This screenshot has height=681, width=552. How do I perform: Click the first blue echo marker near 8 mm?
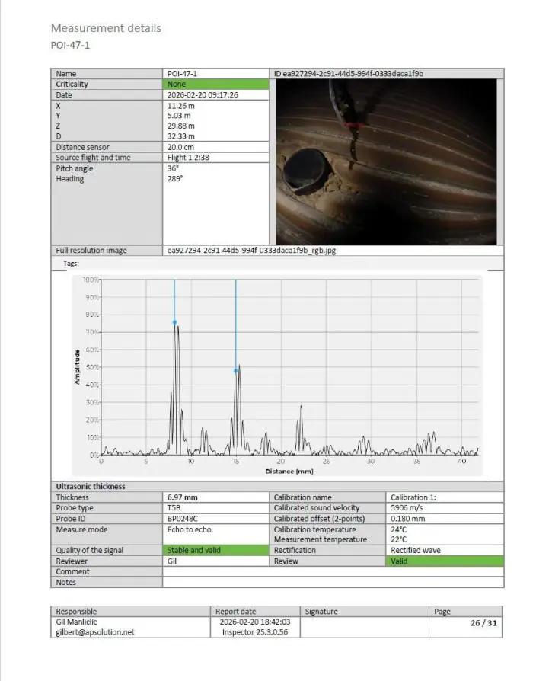(x=174, y=322)
